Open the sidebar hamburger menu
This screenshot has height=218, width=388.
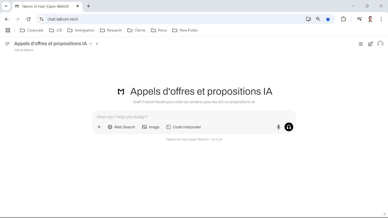[x=8, y=44]
